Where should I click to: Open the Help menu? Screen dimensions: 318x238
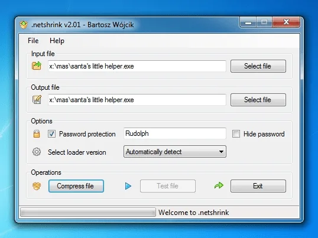point(57,41)
